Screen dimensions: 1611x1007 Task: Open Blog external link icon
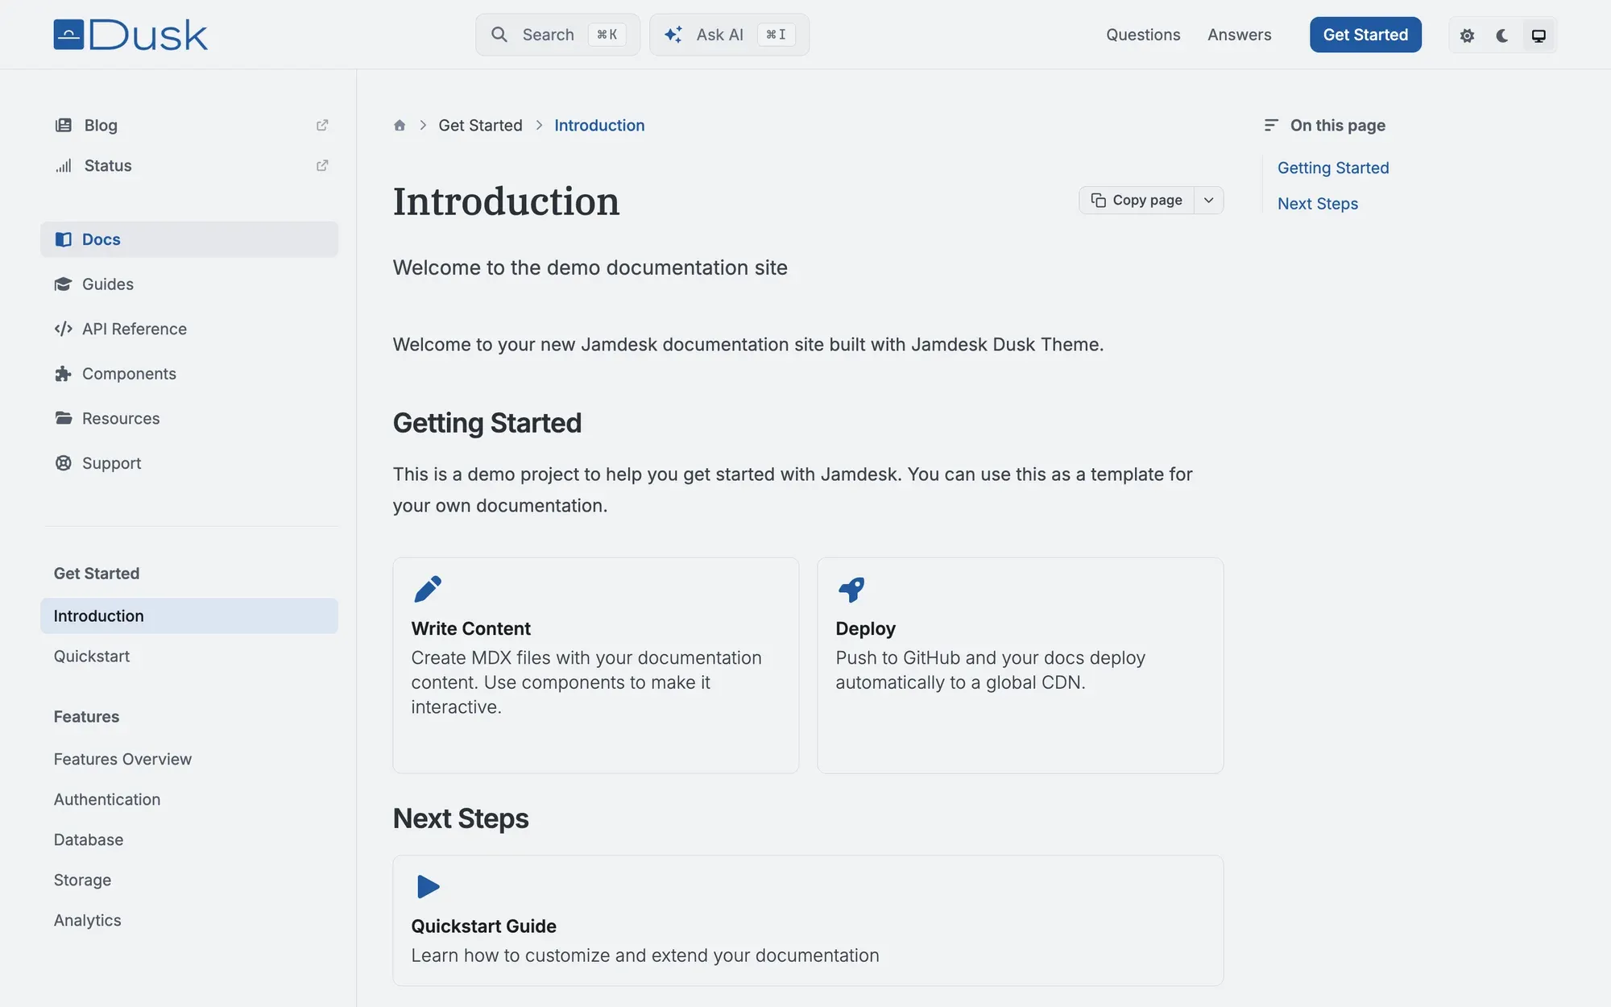point(322,125)
